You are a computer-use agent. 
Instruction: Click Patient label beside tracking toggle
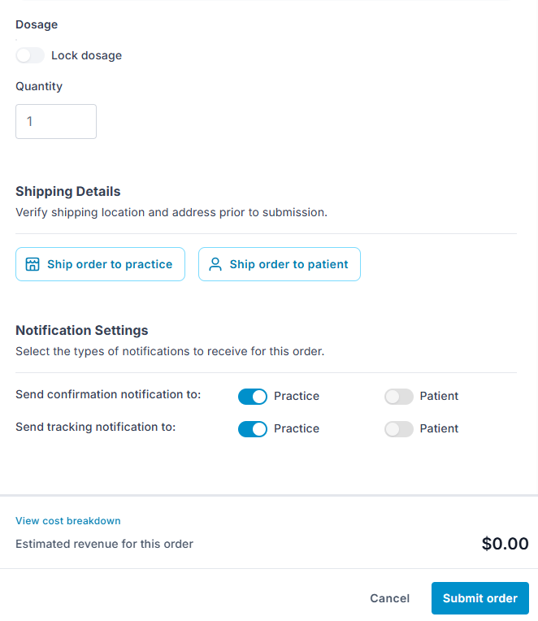[x=439, y=428]
